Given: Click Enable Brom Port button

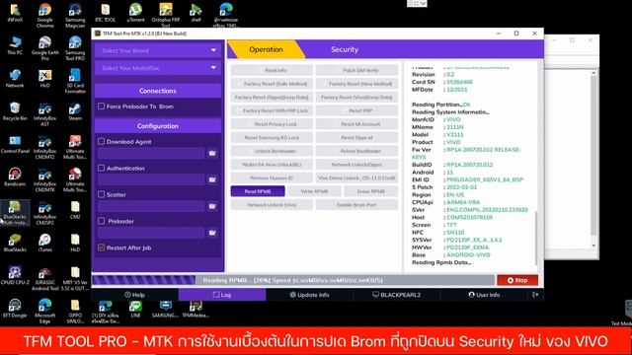Looking at the screenshot, I should click(x=356, y=205).
